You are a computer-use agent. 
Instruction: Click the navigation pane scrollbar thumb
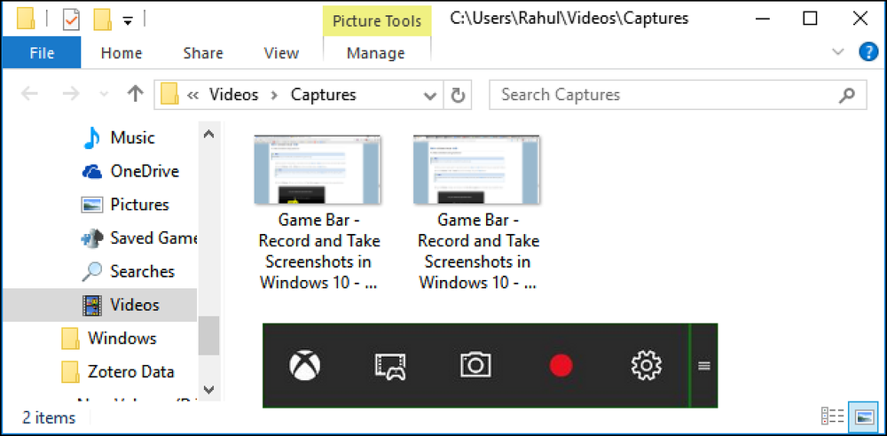pos(208,336)
